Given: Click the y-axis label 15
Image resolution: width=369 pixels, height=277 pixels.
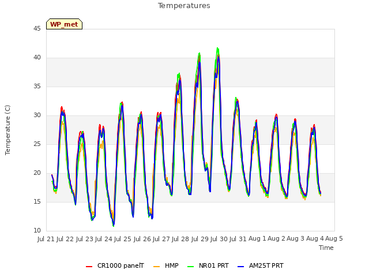Looking at the screenshot, I should point(37,202).
